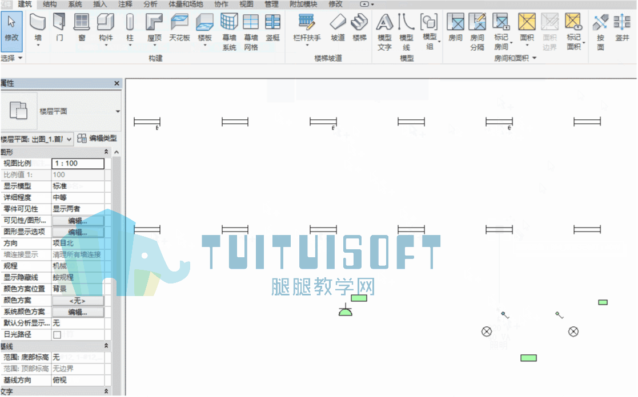Open the 墙 tool dropdown arrow
This screenshot has height=397, width=638.
click(38, 45)
